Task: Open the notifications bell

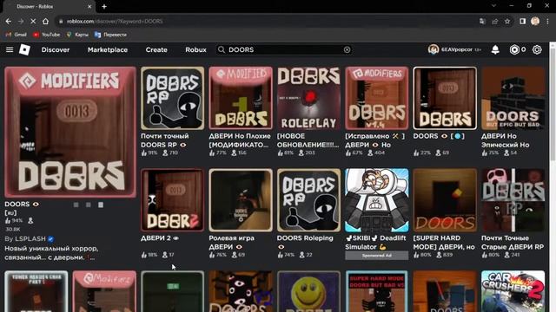Action: (x=495, y=50)
